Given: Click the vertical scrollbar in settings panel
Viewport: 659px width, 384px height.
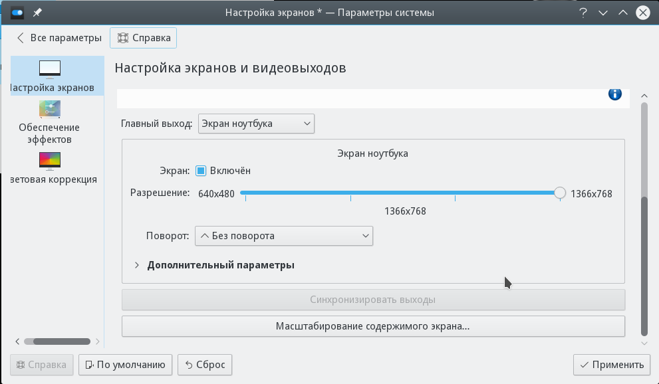Looking at the screenshot, I should tap(643, 266).
